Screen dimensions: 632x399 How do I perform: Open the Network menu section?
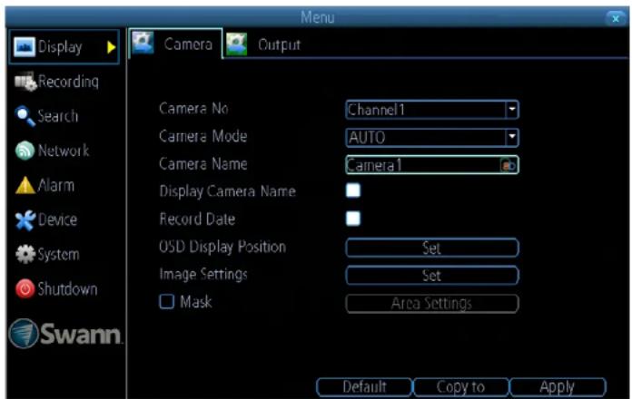click(x=52, y=151)
